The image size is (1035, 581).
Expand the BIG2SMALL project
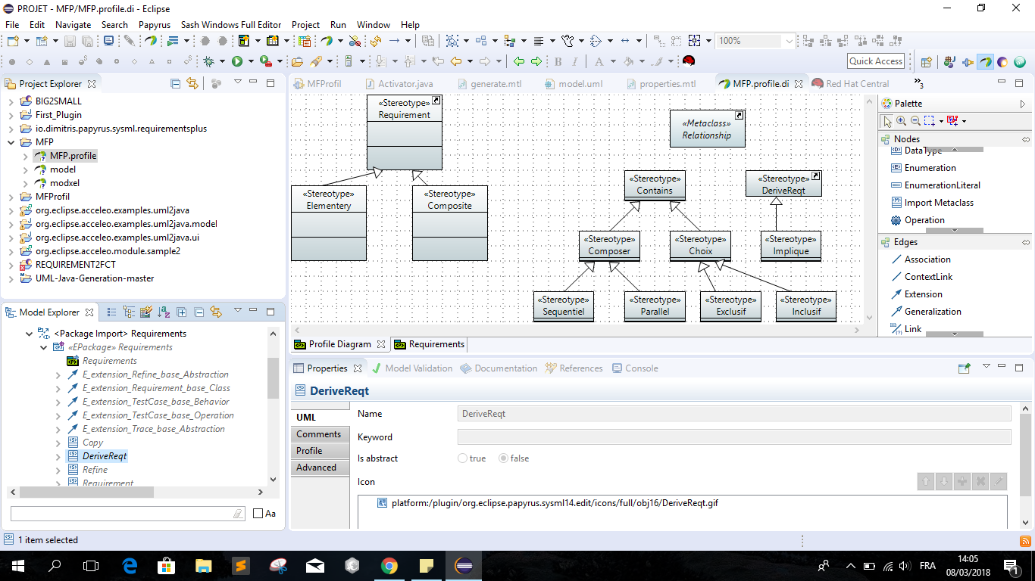click(x=11, y=101)
